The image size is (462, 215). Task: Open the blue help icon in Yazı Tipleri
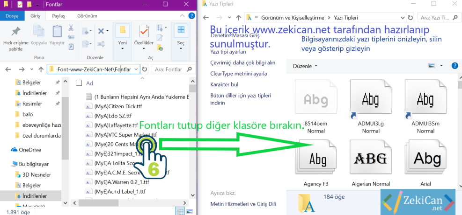click(454, 66)
